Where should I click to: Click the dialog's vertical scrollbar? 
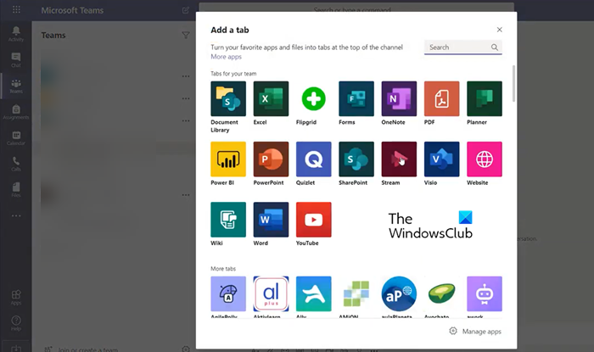click(x=513, y=84)
